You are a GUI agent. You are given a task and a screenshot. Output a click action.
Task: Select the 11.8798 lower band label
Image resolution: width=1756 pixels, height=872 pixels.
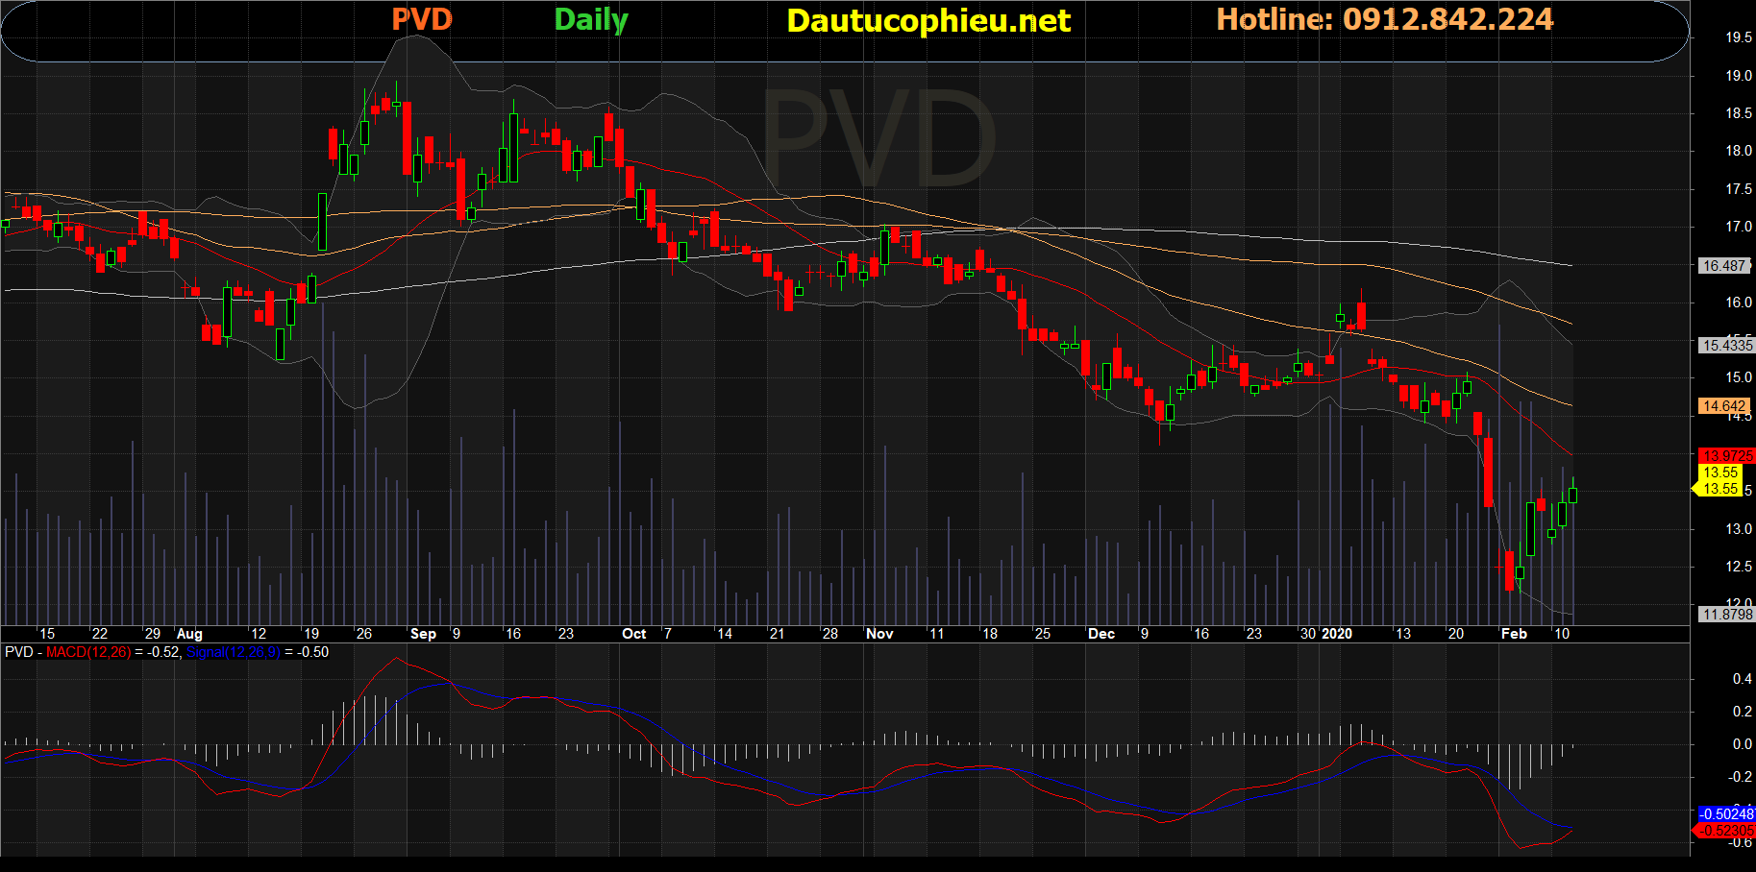pos(1726,615)
